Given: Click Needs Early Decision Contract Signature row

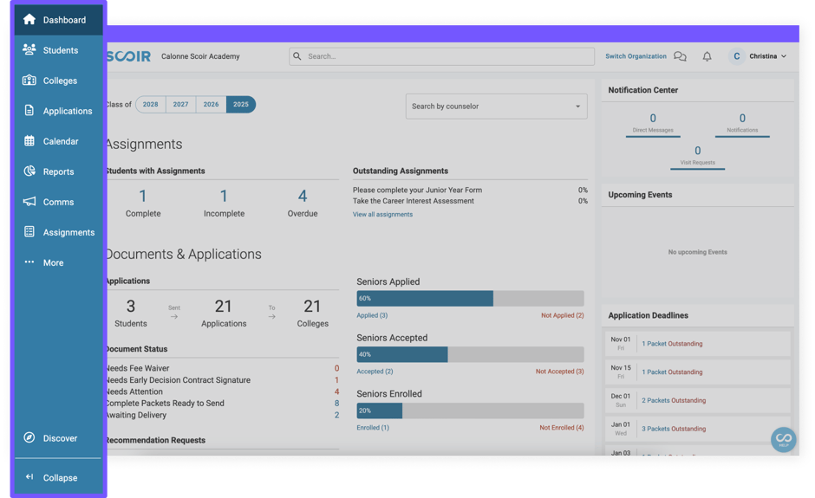Looking at the screenshot, I should [x=222, y=380].
